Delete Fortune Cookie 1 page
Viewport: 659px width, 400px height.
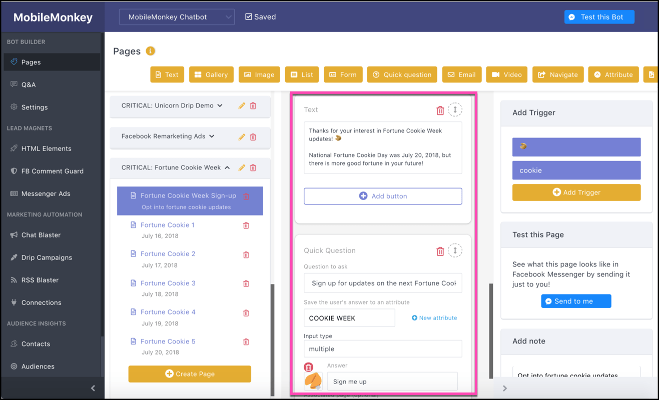click(246, 225)
